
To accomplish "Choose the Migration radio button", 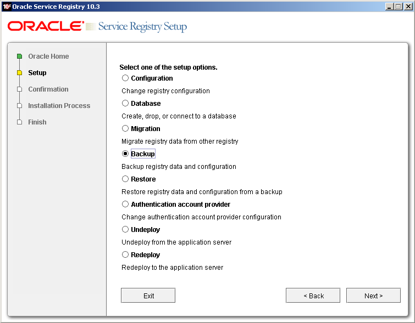I will coord(125,129).
